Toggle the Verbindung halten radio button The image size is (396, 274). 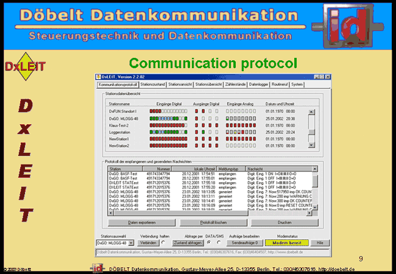click(x=163, y=242)
